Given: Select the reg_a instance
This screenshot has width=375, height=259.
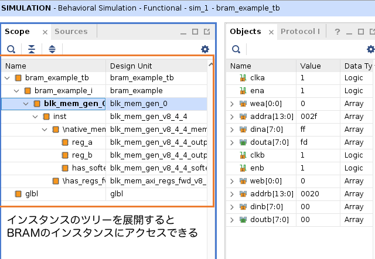Looking at the screenshot, I should coord(81,142).
